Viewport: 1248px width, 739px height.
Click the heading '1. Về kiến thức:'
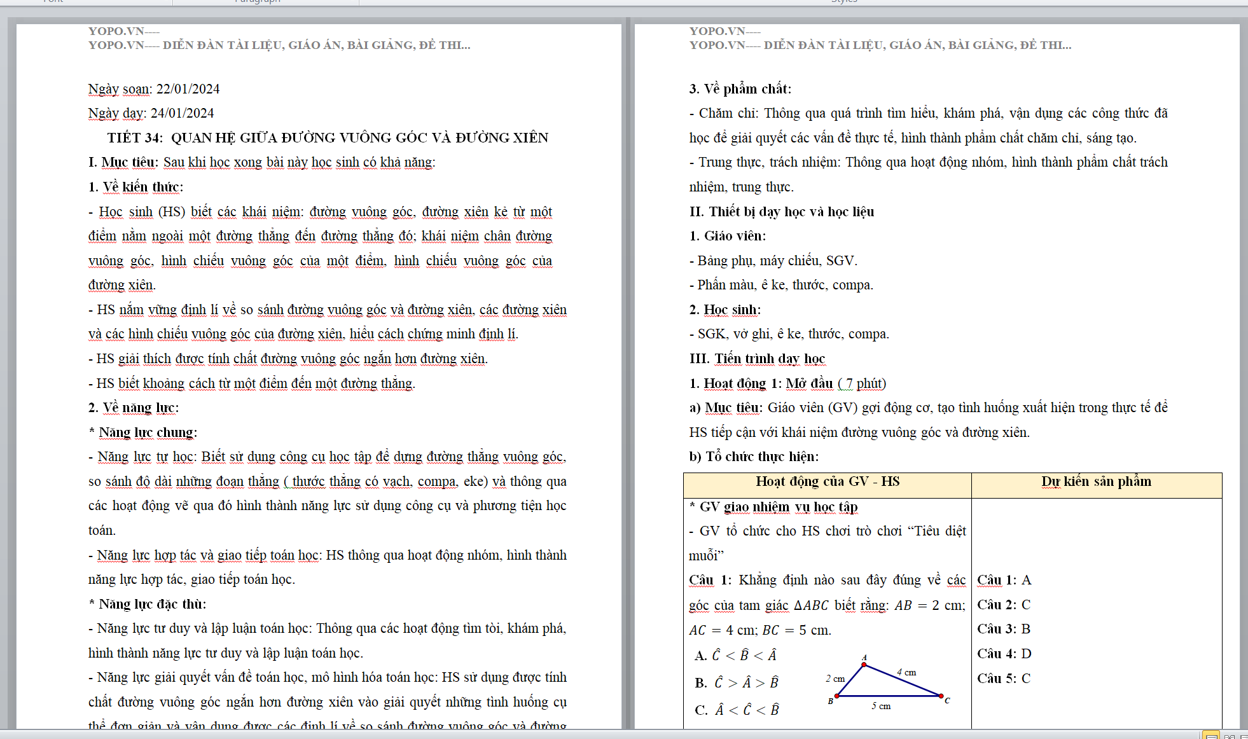(x=136, y=187)
